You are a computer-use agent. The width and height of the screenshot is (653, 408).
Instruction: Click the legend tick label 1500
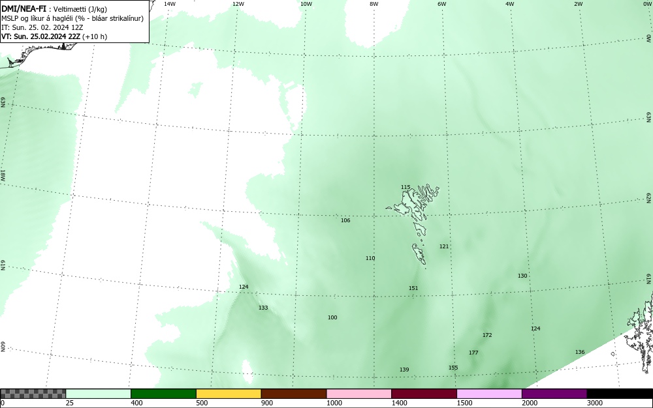(x=464, y=403)
